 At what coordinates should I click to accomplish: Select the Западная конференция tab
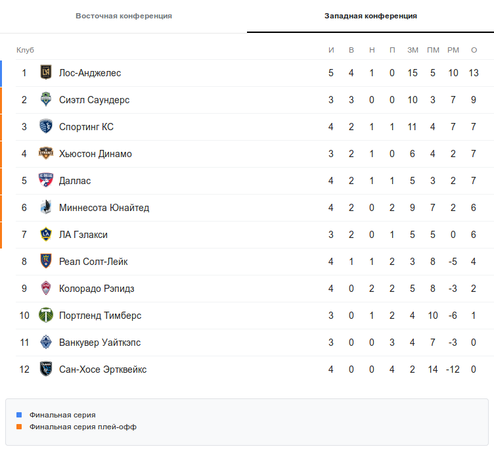coord(370,16)
